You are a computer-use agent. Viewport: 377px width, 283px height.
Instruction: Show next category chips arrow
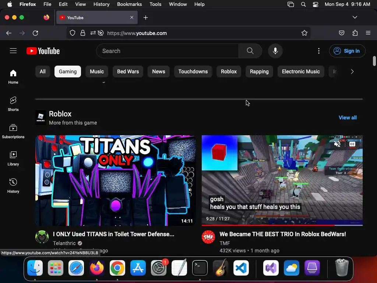coord(352,71)
